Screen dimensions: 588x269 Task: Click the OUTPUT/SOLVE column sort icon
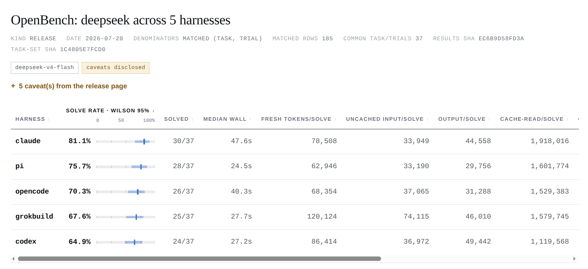pos(490,119)
